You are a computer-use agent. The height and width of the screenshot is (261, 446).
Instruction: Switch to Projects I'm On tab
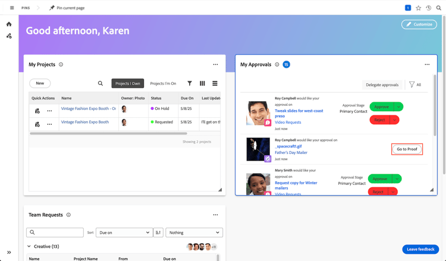point(163,83)
